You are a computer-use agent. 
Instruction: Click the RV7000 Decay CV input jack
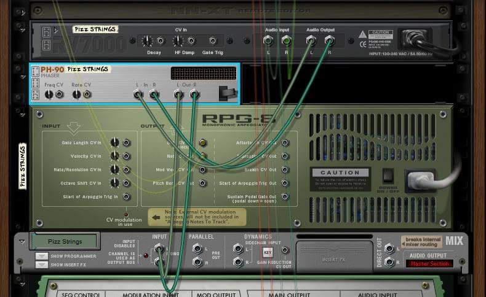(x=161, y=40)
